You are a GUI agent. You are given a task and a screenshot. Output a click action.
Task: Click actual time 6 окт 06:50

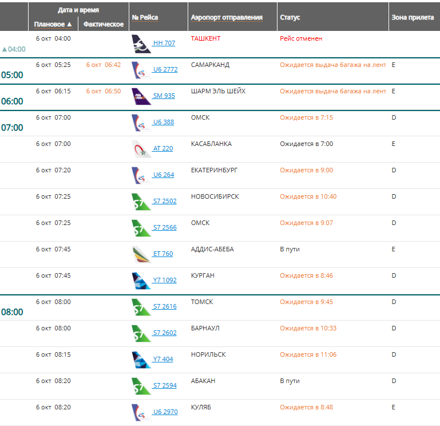(x=104, y=91)
